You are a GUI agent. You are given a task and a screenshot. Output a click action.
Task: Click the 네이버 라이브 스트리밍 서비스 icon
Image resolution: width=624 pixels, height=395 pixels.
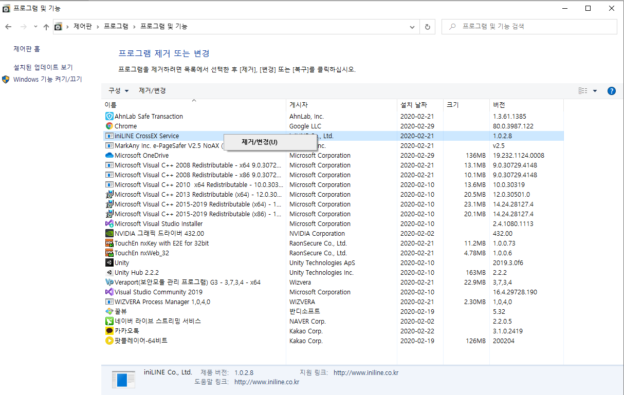coord(109,322)
